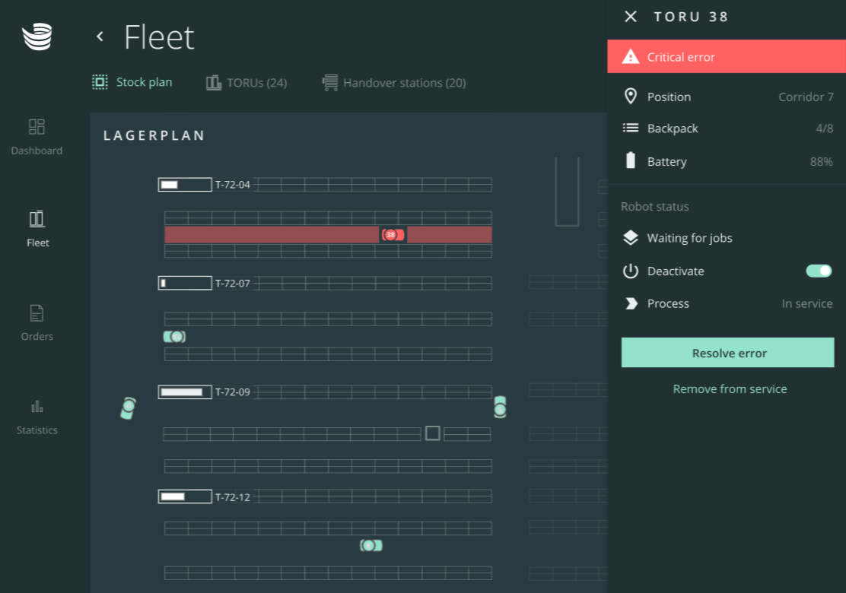
Task: Open Dashboard from the sidebar
Action: click(x=37, y=137)
